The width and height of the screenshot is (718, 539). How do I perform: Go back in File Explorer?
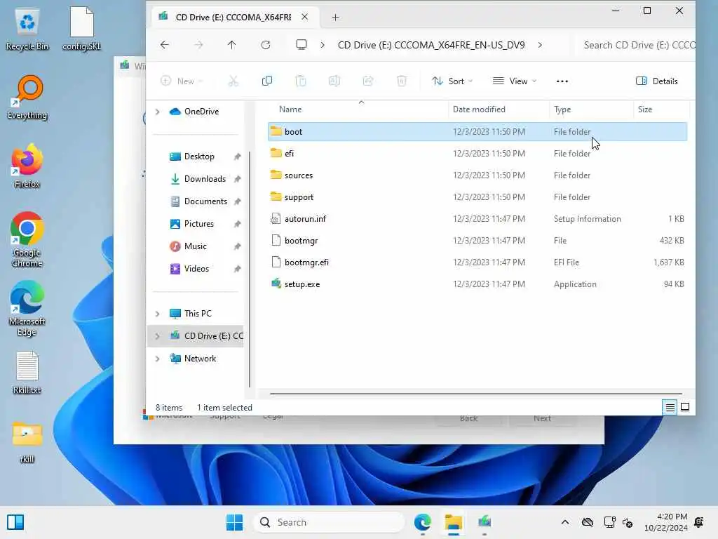coord(165,45)
